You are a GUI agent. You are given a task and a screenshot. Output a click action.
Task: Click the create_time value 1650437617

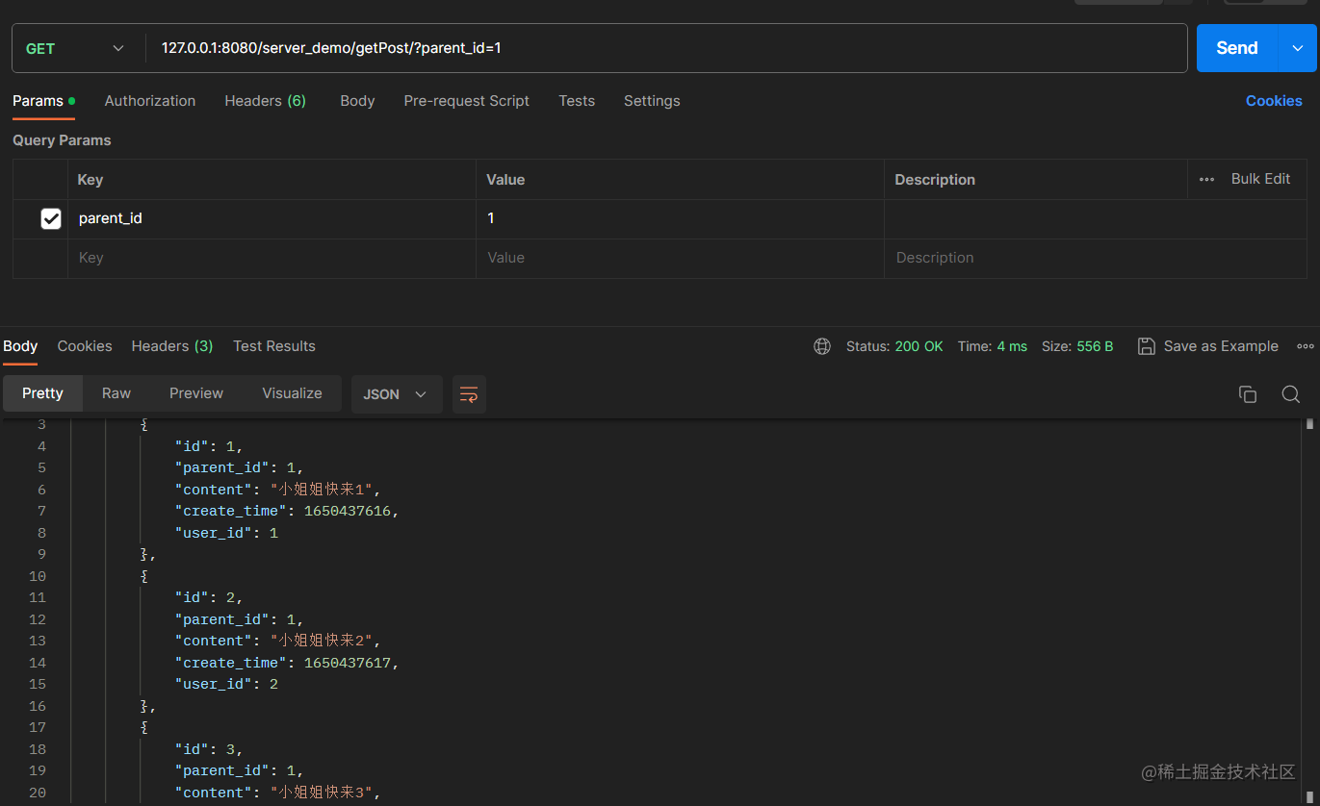tap(348, 663)
